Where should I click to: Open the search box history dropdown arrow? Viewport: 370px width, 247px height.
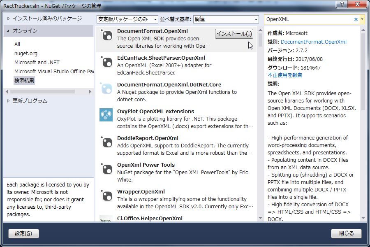tap(362, 19)
